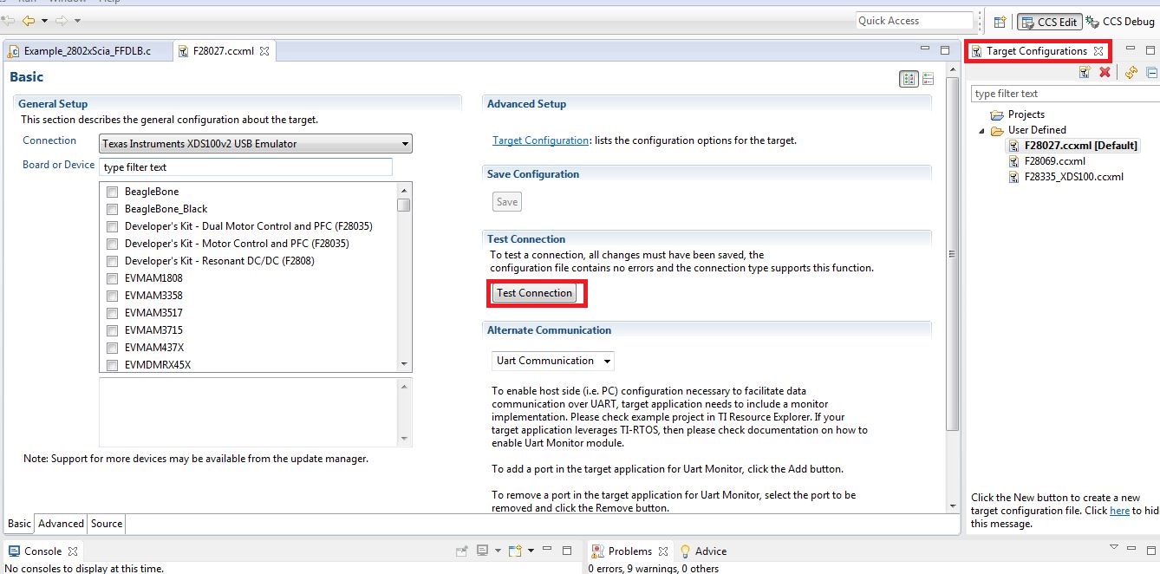Open the Connection emulator dropdown
1160x574 pixels.
coord(256,144)
